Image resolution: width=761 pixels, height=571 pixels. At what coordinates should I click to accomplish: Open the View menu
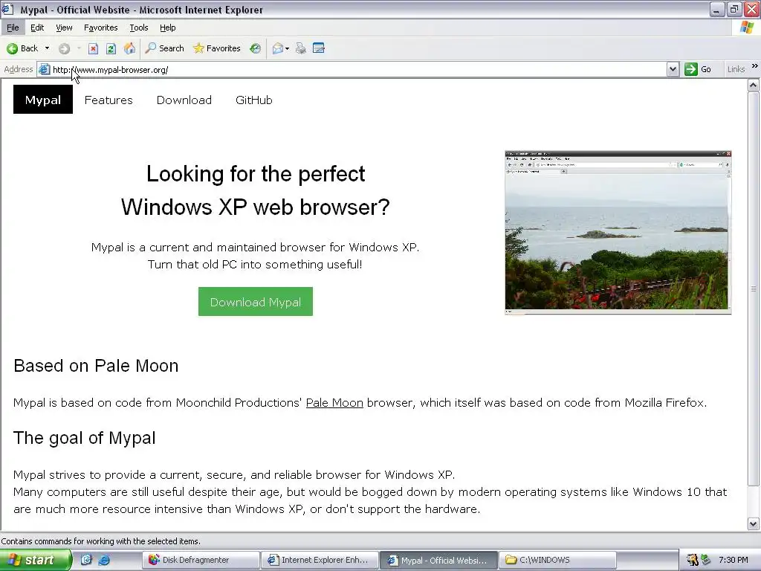pyautogui.click(x=64, y=28)
